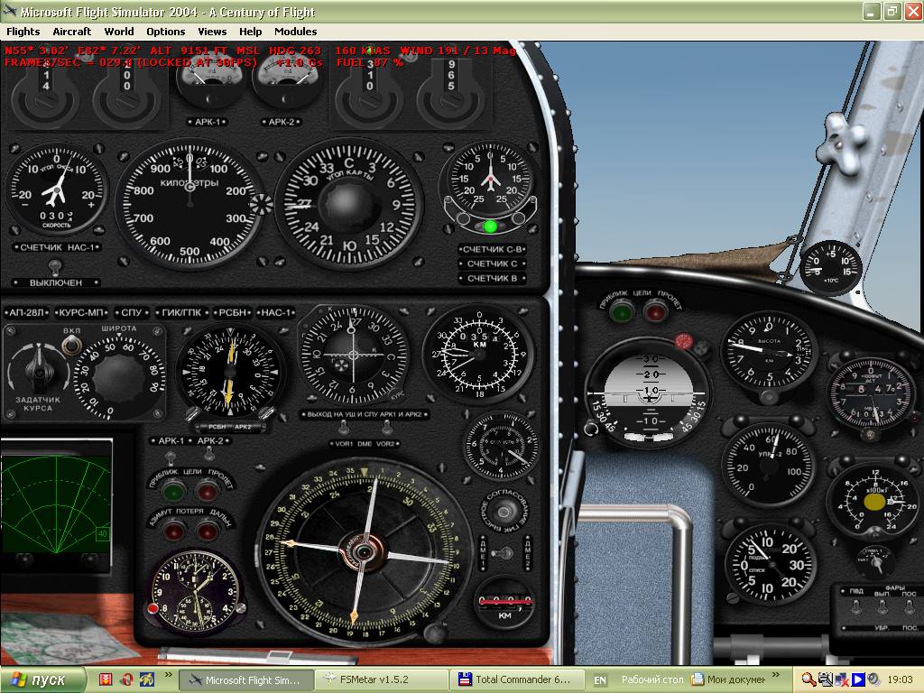Click the attitude indicator on pilot panel
The width and height of the screenshot is (924, 693).
[x=648, y=393]
